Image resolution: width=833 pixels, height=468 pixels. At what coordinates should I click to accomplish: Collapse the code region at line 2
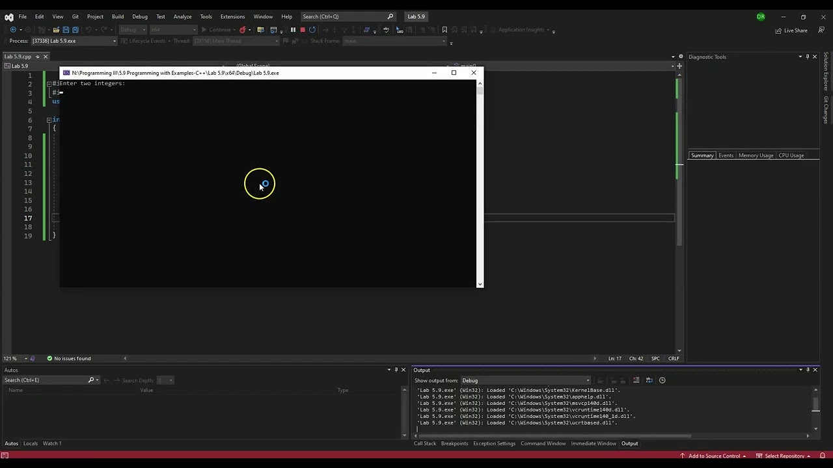click(49, 84)
